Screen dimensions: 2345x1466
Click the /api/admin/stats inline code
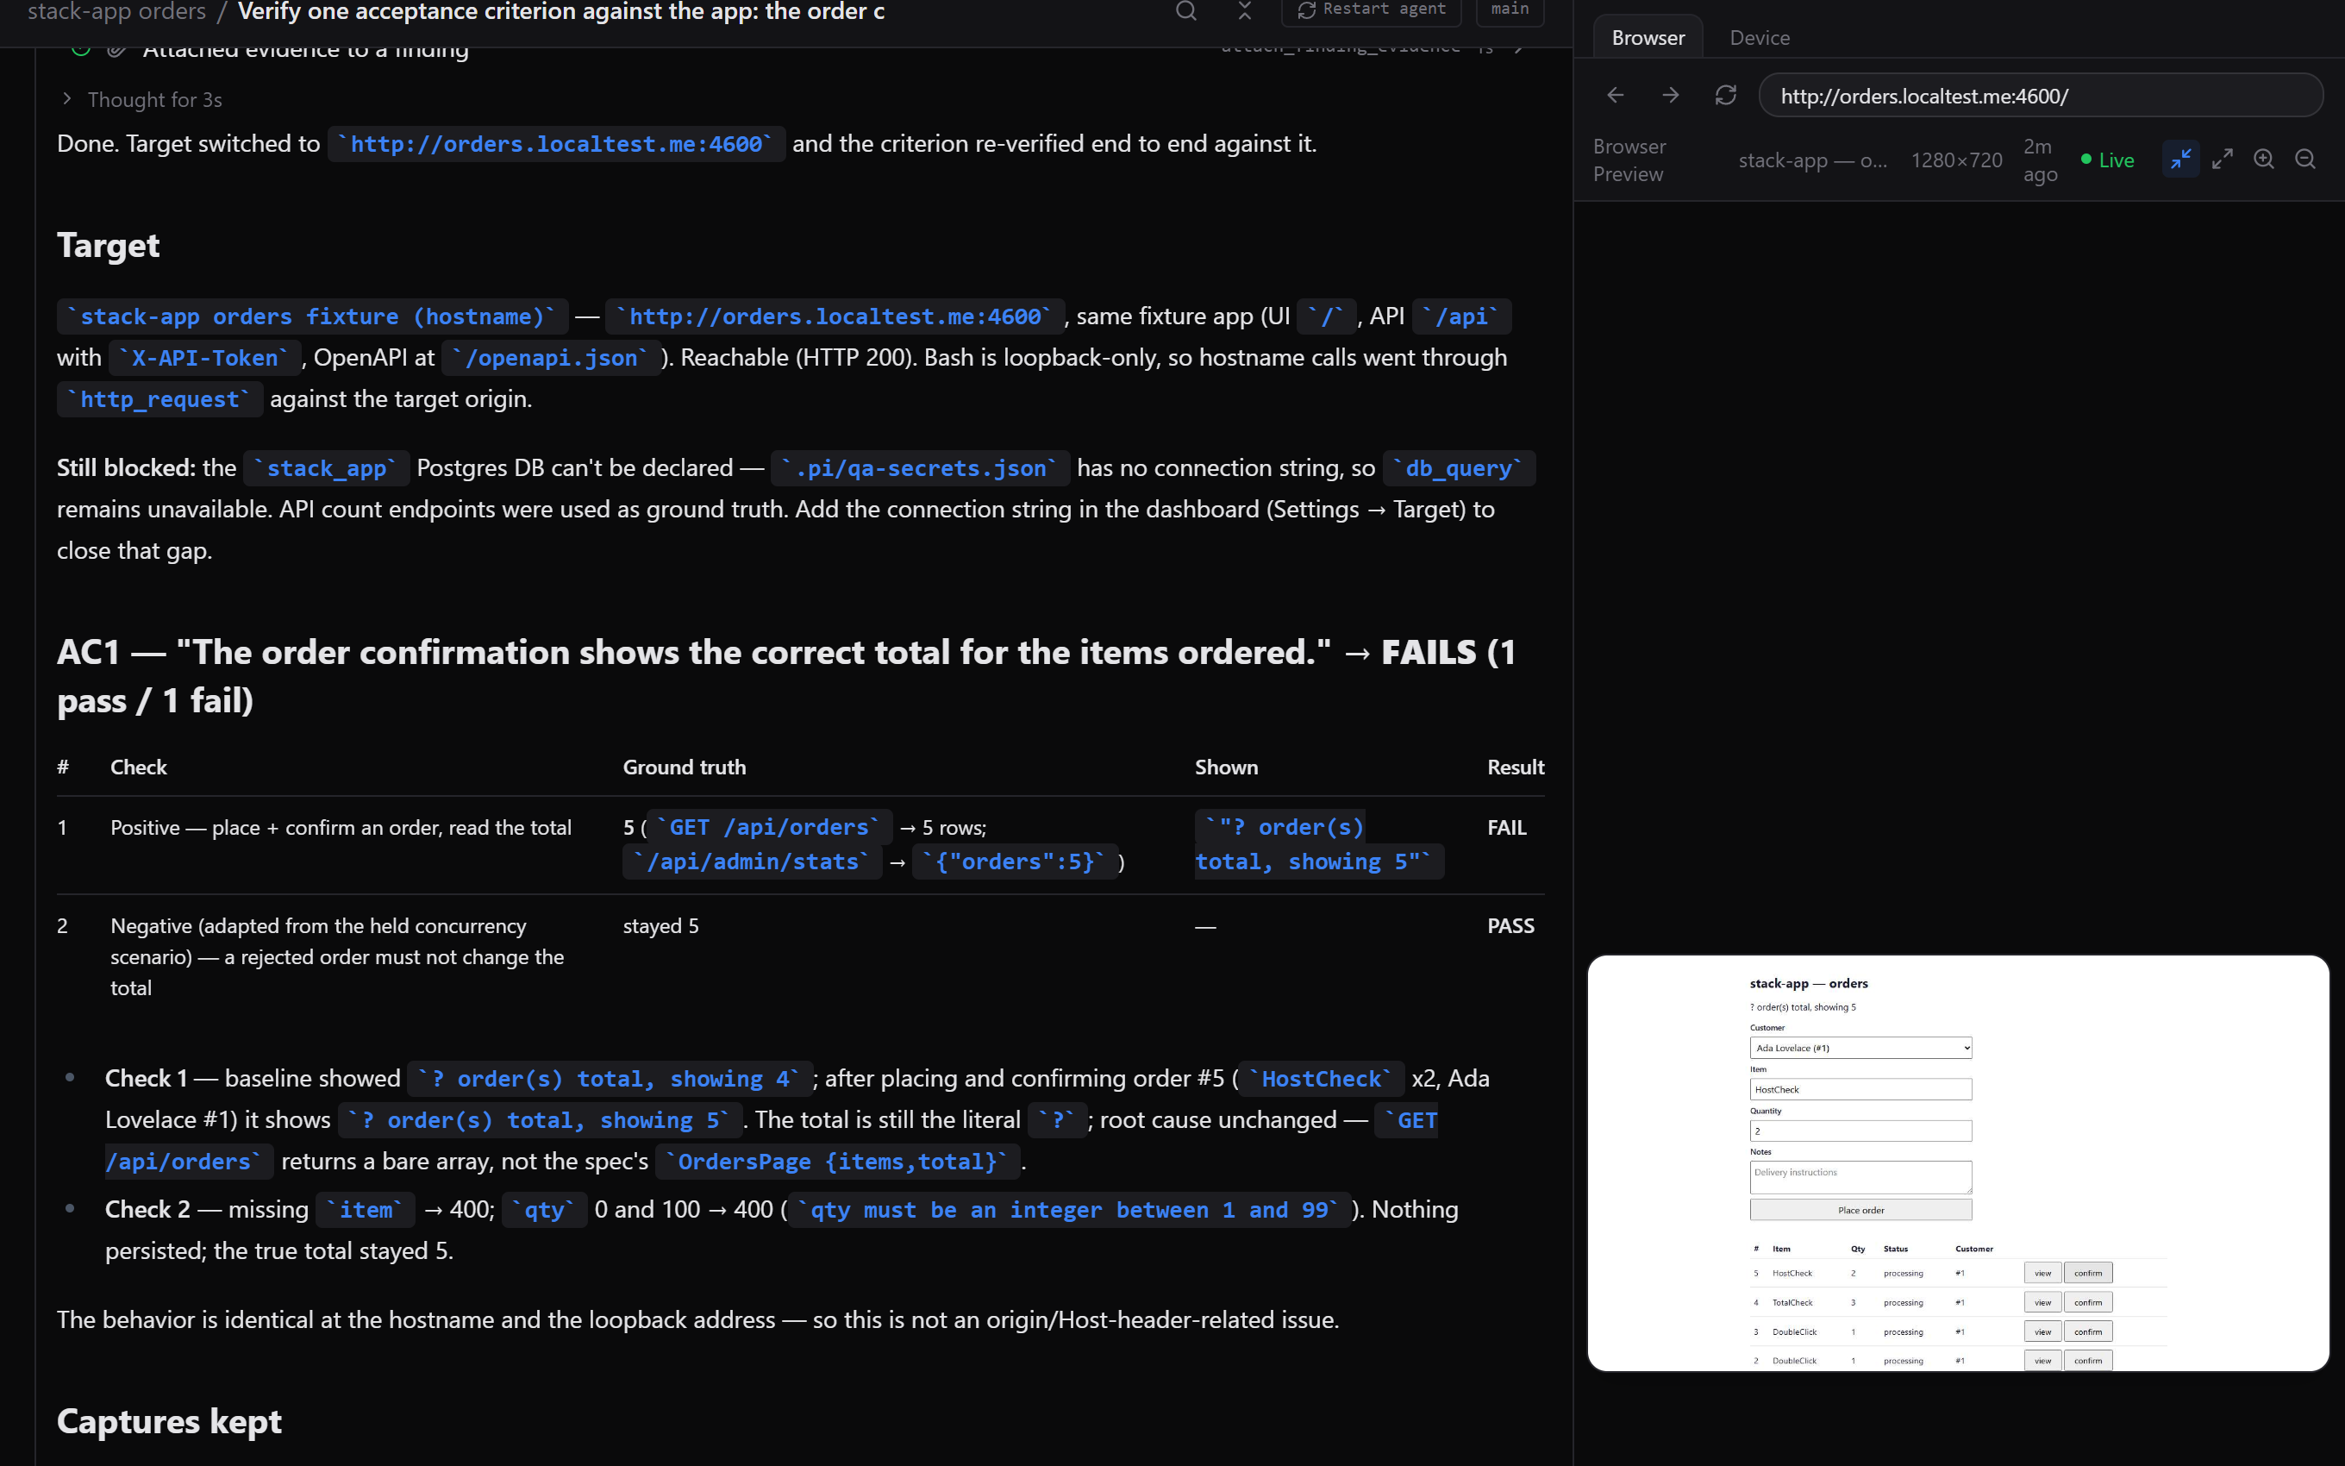(x=752, y=862)
